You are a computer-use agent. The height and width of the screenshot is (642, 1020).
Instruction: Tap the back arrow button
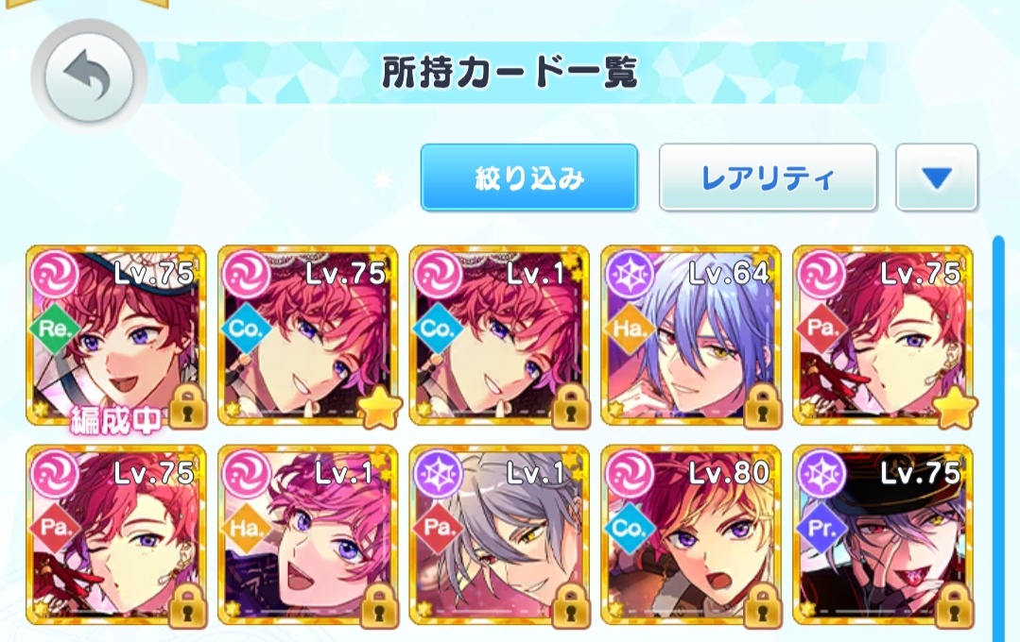pos(89,76)
